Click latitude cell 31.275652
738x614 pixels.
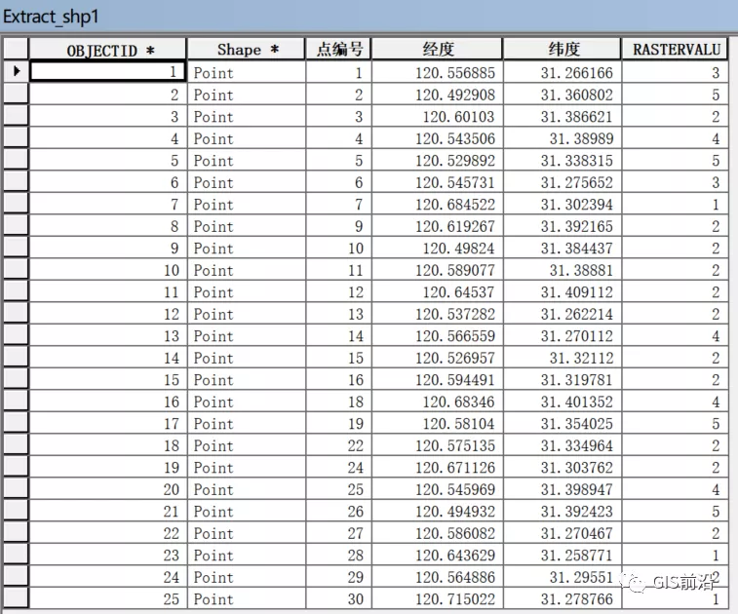point(563,182)
